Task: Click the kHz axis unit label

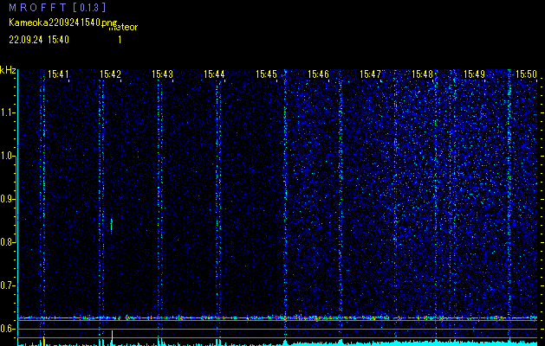Action: click(x=8, y=70)
